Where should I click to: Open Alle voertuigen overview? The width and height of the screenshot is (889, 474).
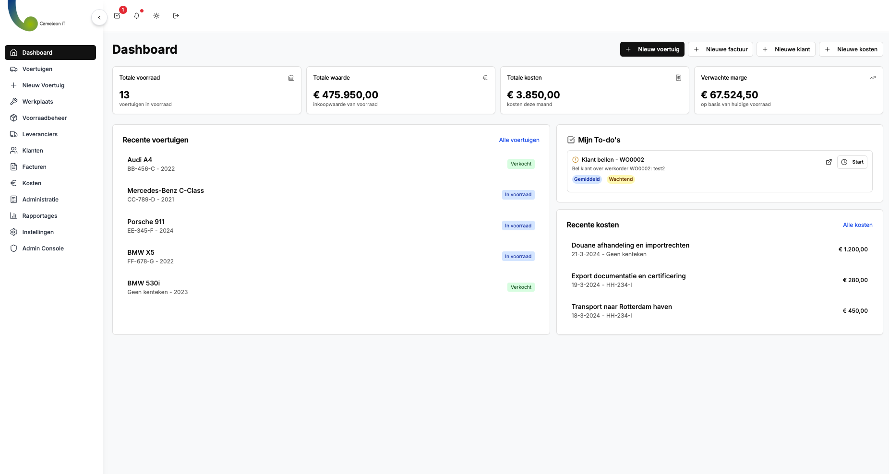(519, 140)
